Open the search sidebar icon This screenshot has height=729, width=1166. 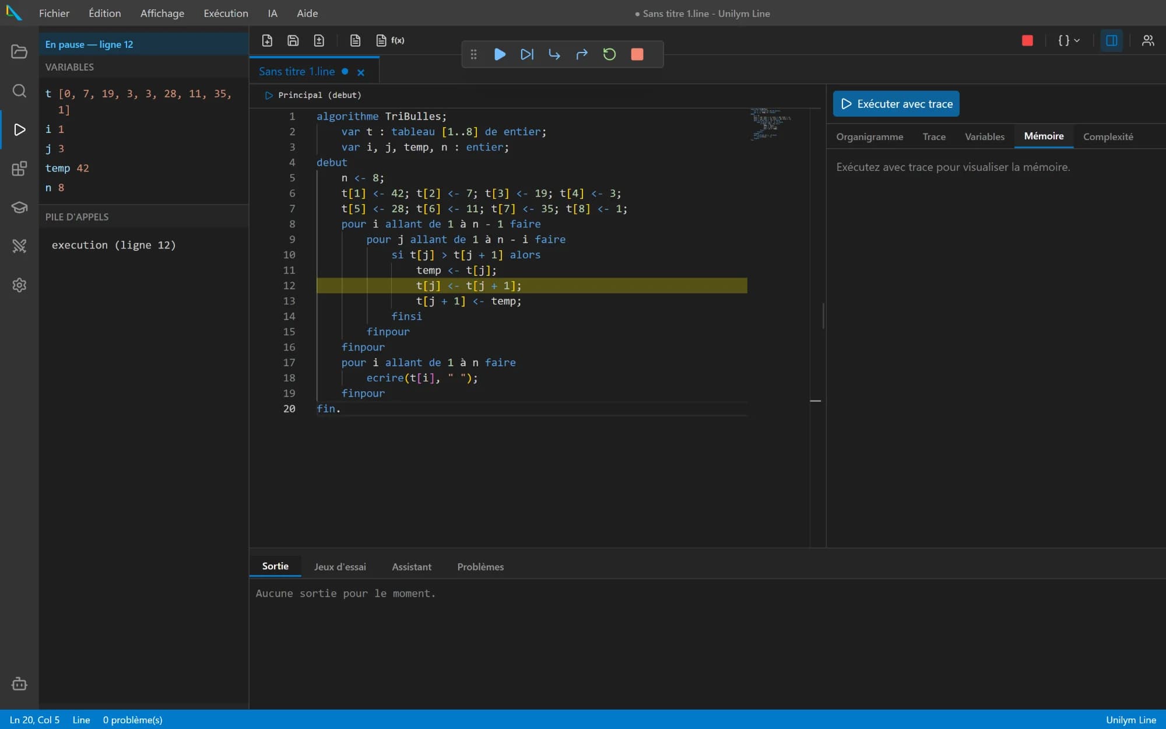(x=19, y=90)
